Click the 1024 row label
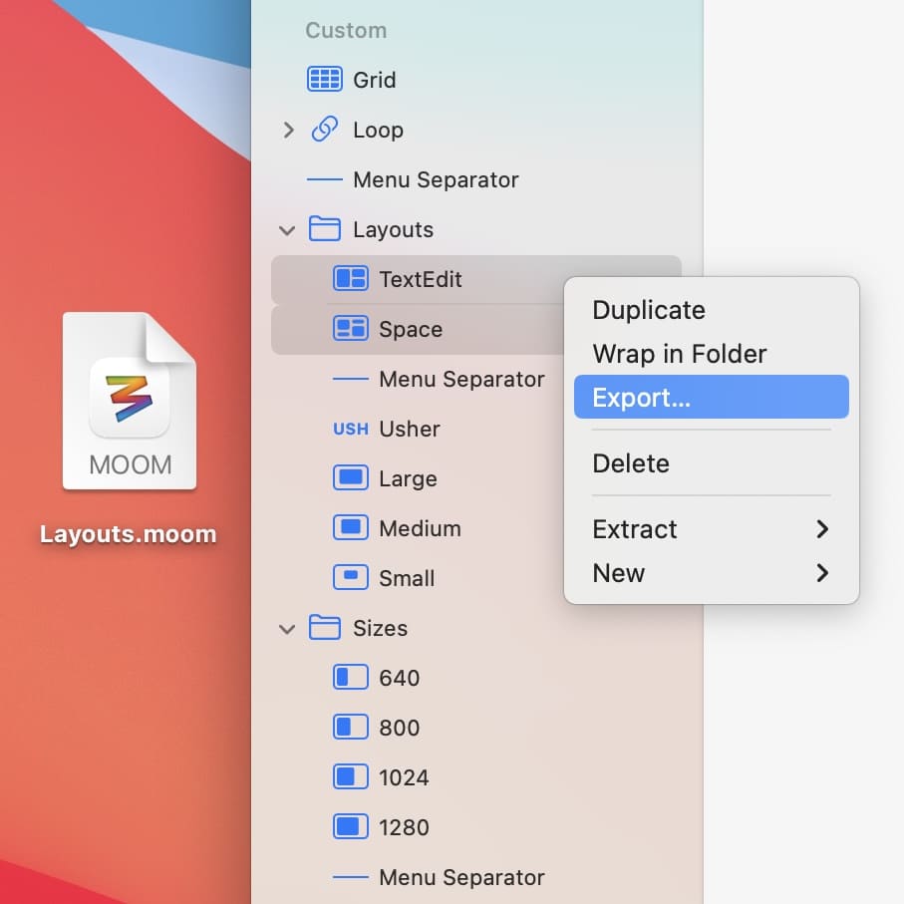Image resolution: width=904 pixels, height=904 pixels. click(x=404, y=777)
